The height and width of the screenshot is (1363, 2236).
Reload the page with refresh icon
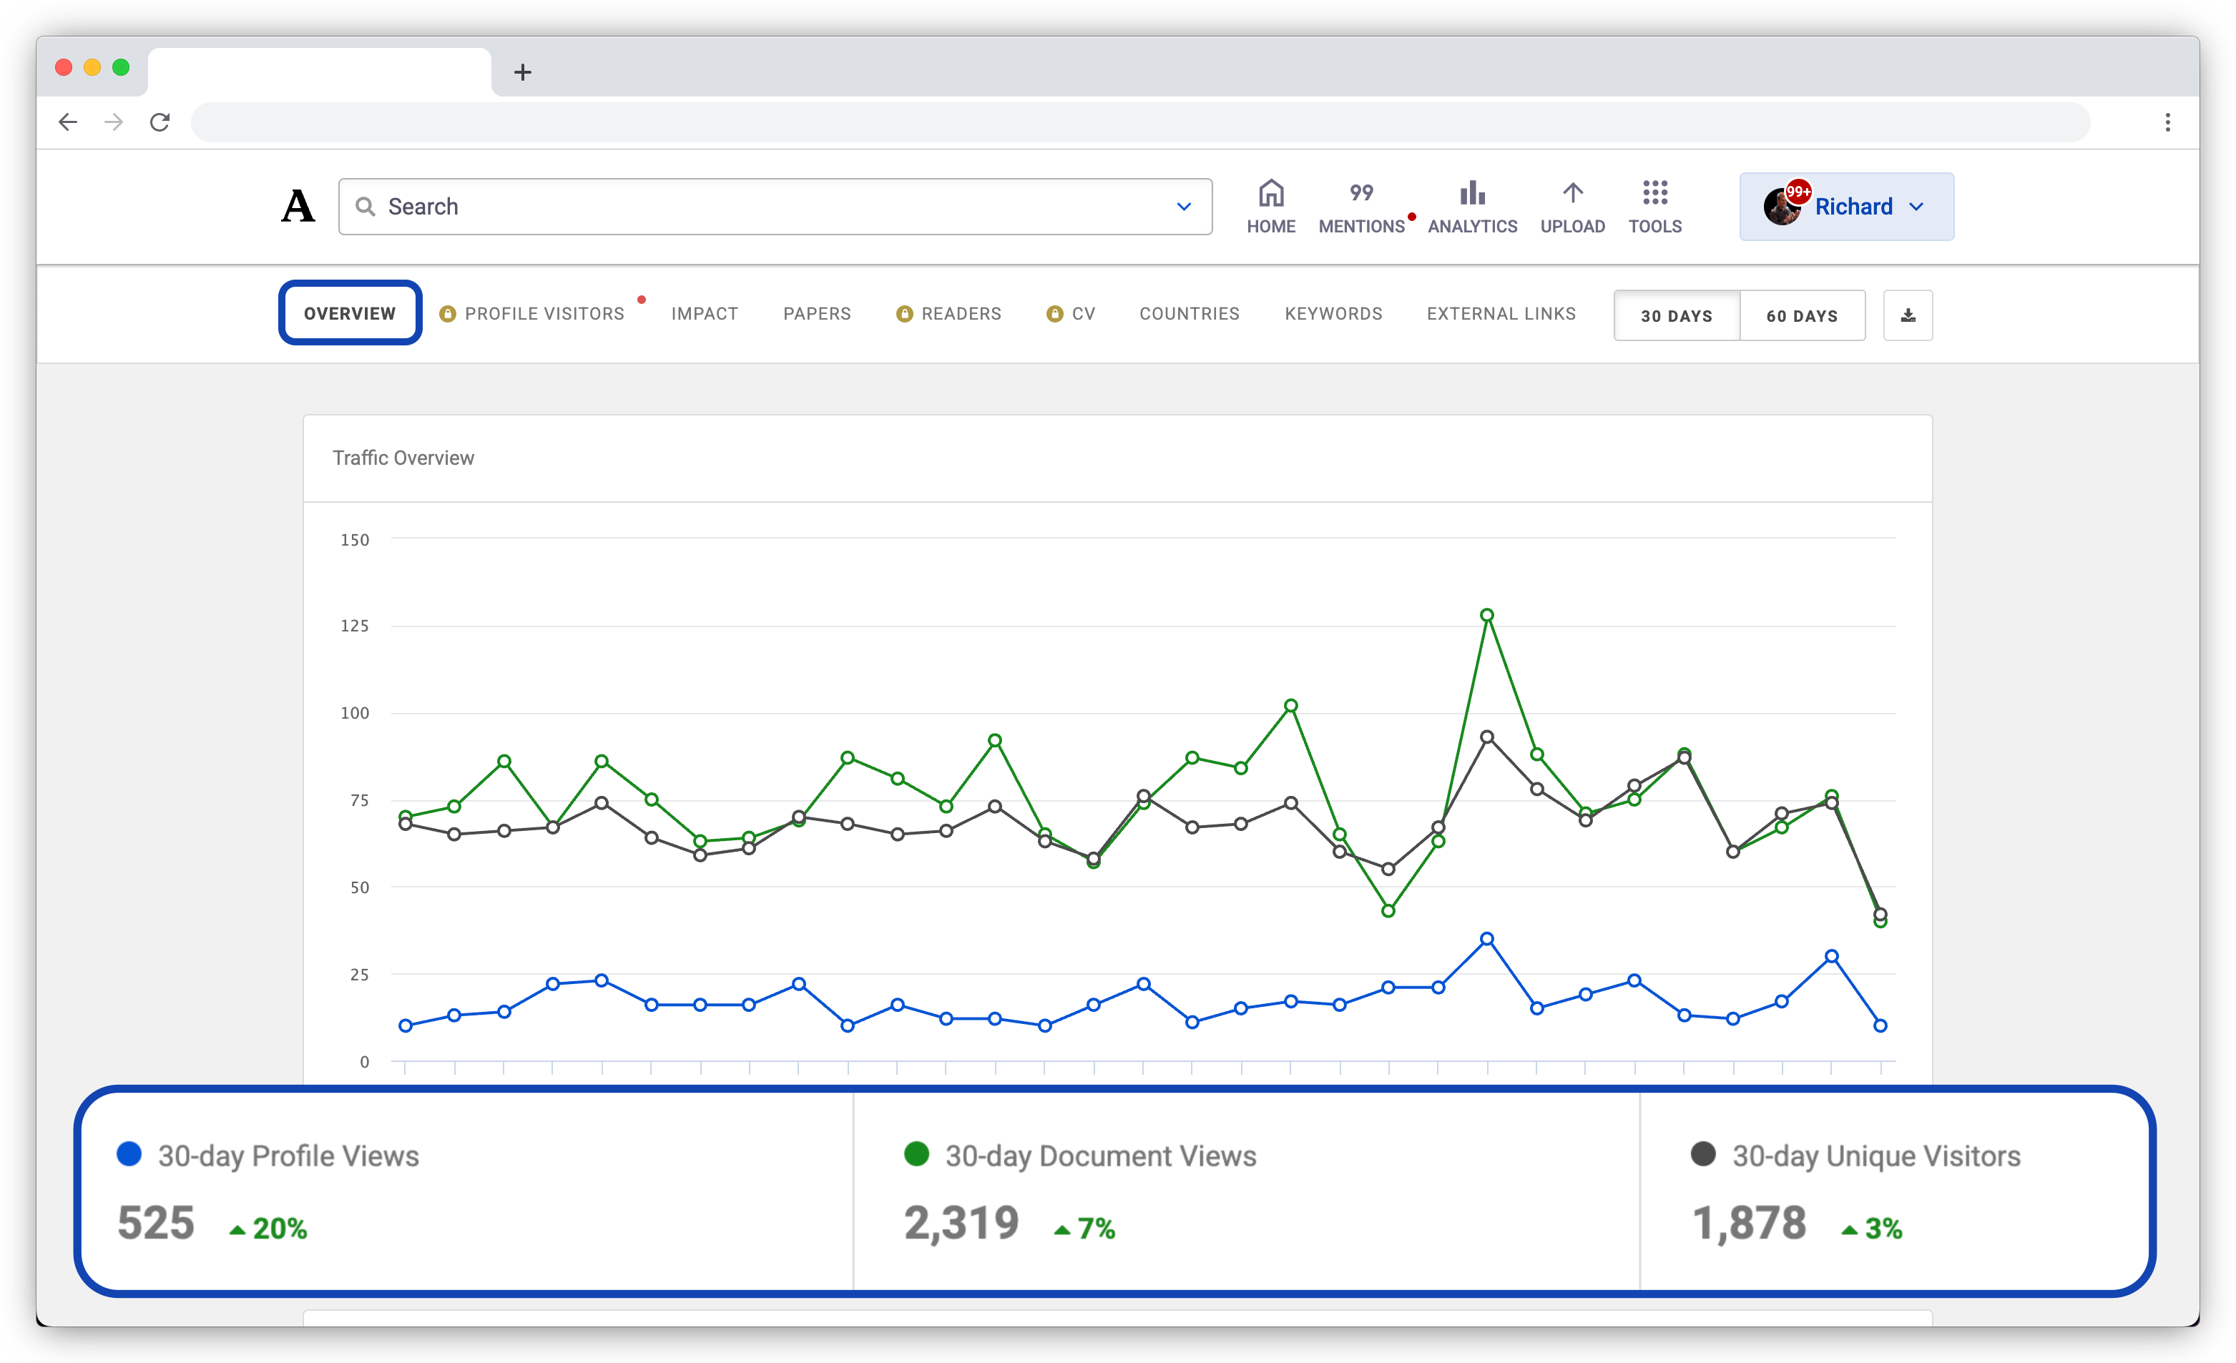160,122
